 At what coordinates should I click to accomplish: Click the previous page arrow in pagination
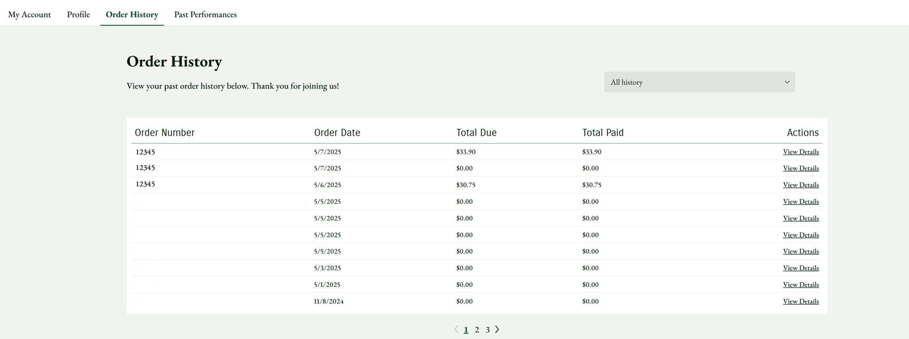click(456, 329)
